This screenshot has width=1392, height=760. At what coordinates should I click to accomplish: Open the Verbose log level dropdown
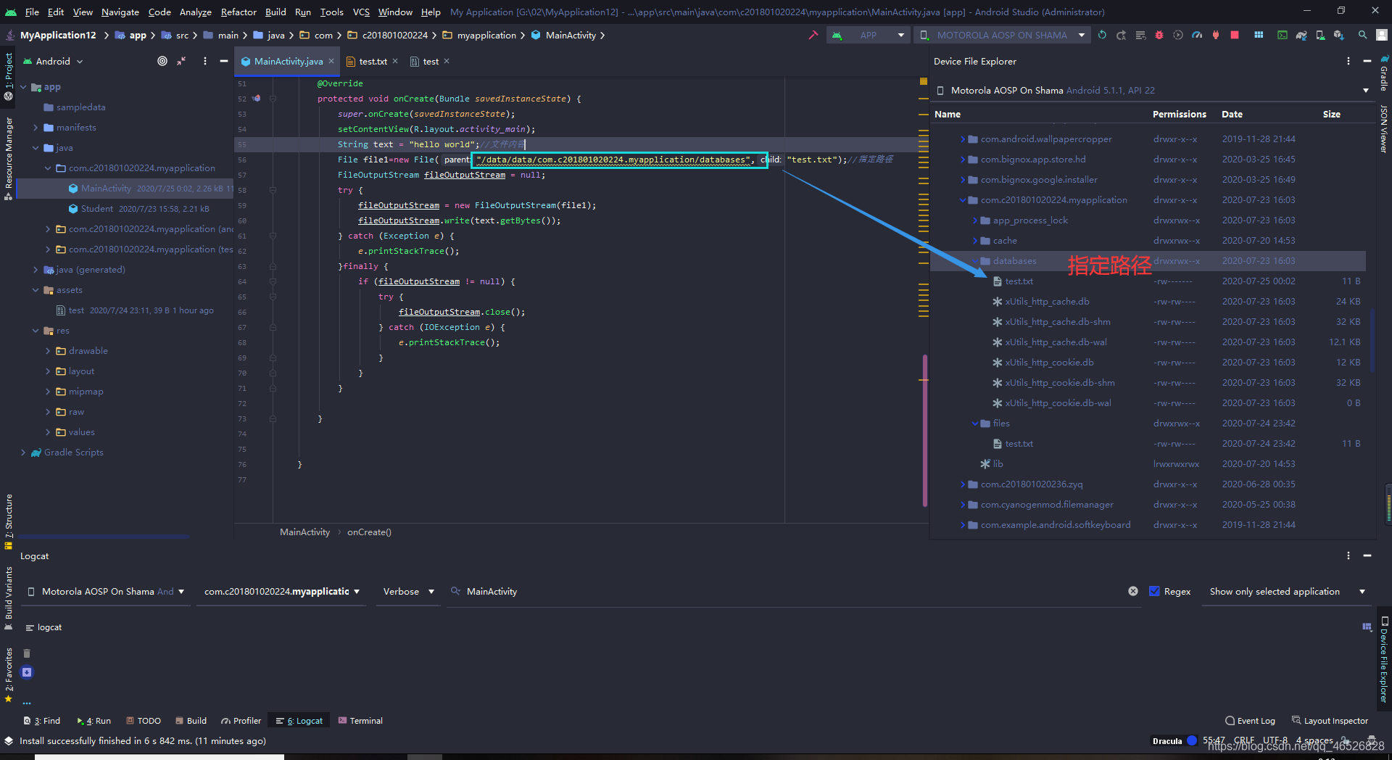click(408, 591)
